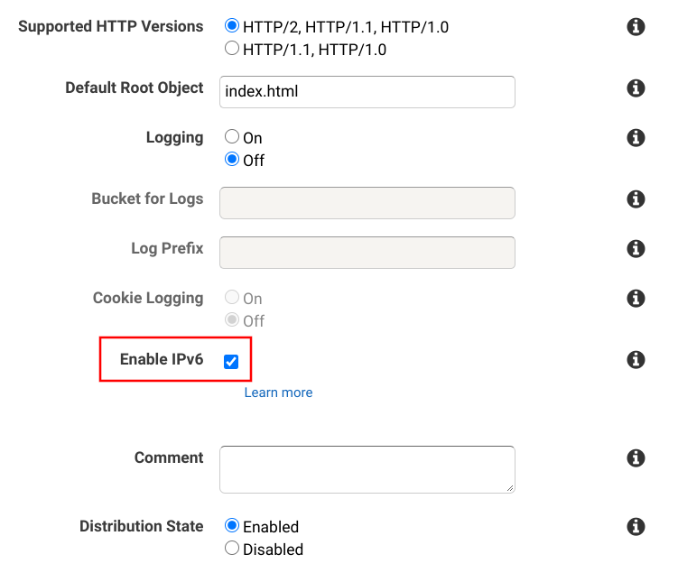Select HTTP/2, HTTP/1.1, HTTP/1.0 option
The height and width of the screenshot is (582, 678).
coord(232,27)
